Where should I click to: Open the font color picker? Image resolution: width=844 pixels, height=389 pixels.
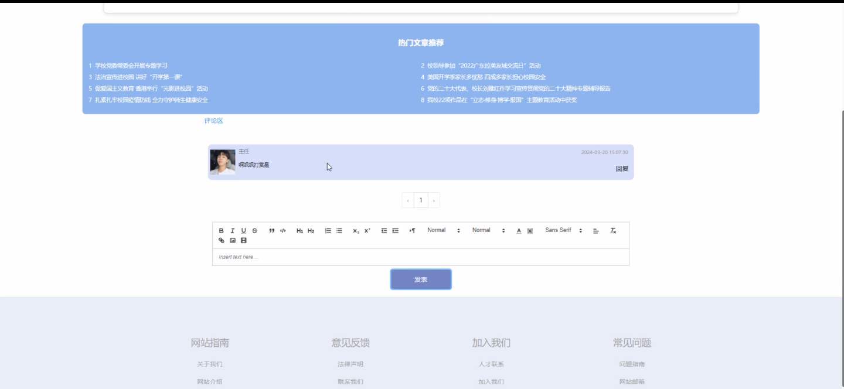click(x=519, y=230)
